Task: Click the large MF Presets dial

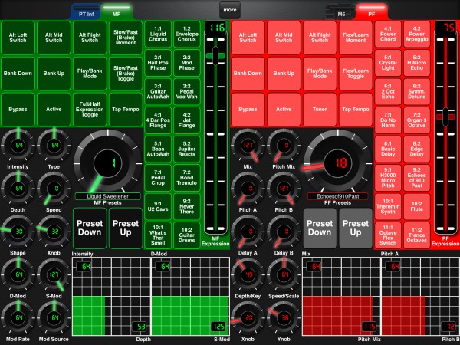Action: pos(107,163)
